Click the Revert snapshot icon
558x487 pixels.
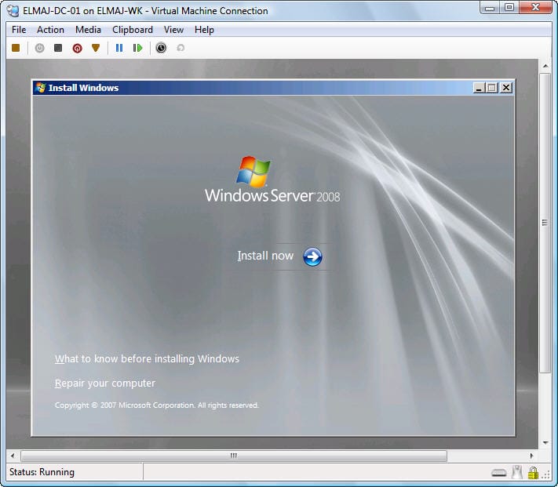[181, 48]
